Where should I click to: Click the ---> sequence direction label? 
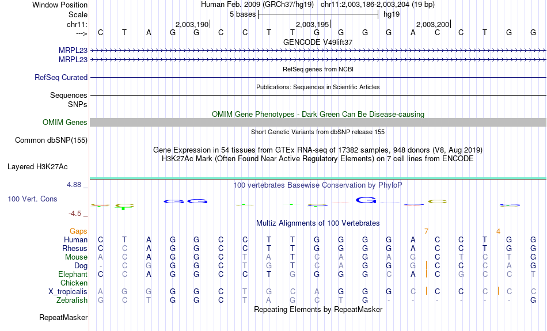[x=81, y=33]
